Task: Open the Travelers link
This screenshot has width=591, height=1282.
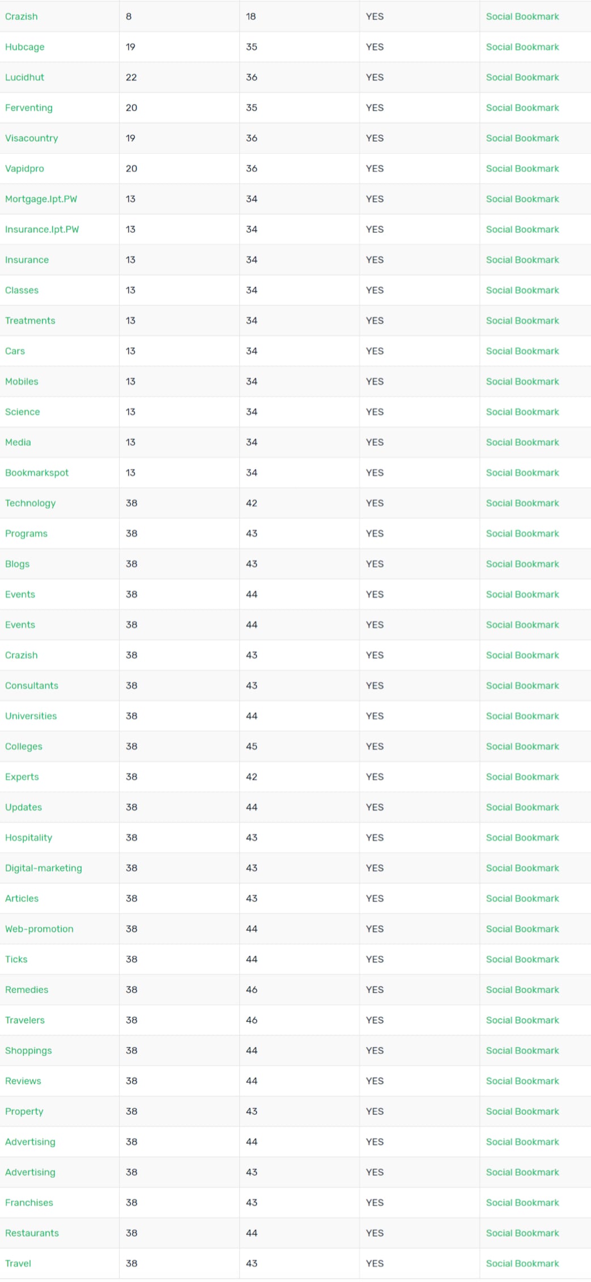Action: point(25,1020)
